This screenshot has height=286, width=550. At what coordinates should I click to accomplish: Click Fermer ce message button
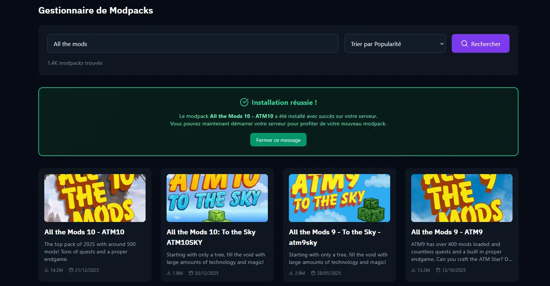(x=278, y=139)
